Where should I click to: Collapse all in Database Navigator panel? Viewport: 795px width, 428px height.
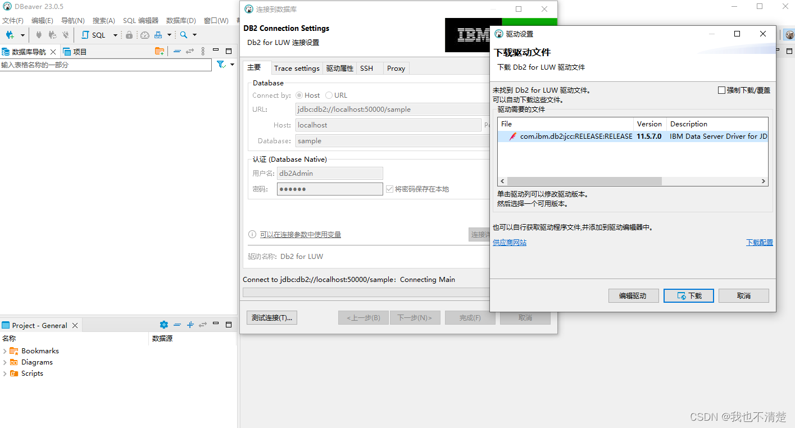(x=177, y=51)
